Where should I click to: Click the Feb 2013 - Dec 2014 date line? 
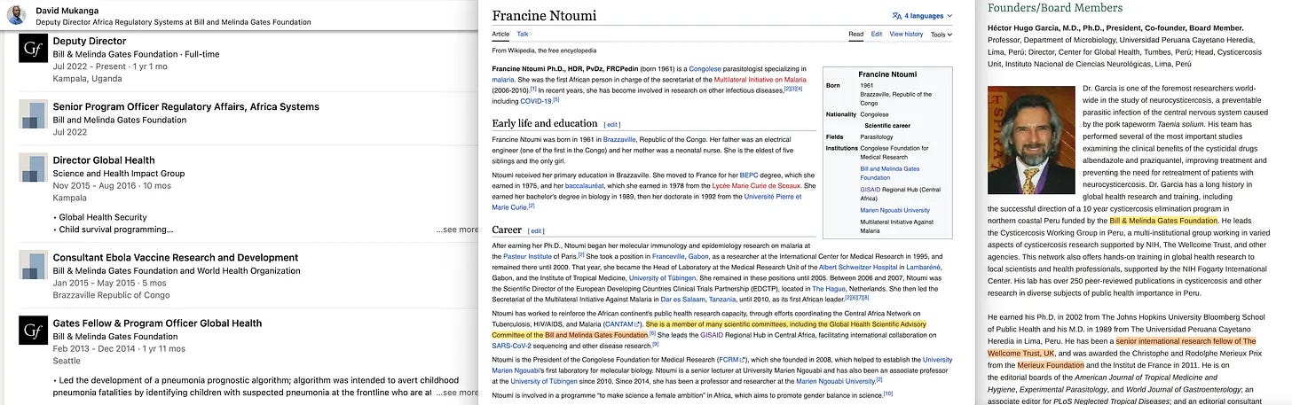pos(119,348)
